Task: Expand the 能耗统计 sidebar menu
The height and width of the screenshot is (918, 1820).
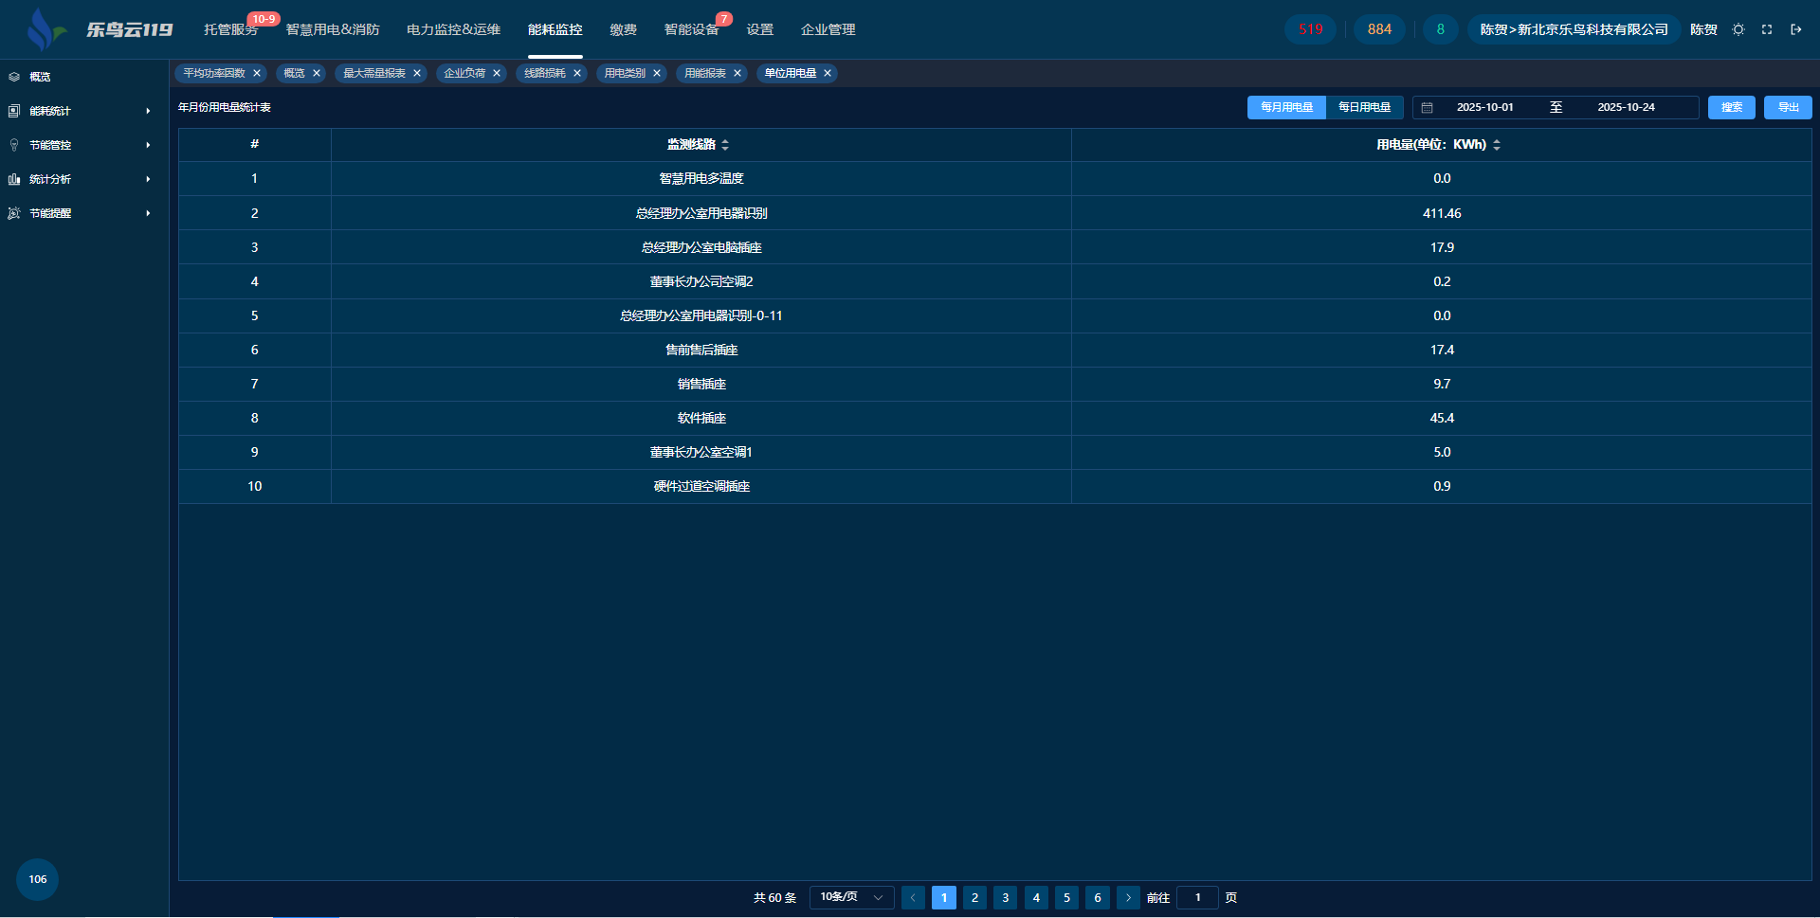Action: point(80,111)
